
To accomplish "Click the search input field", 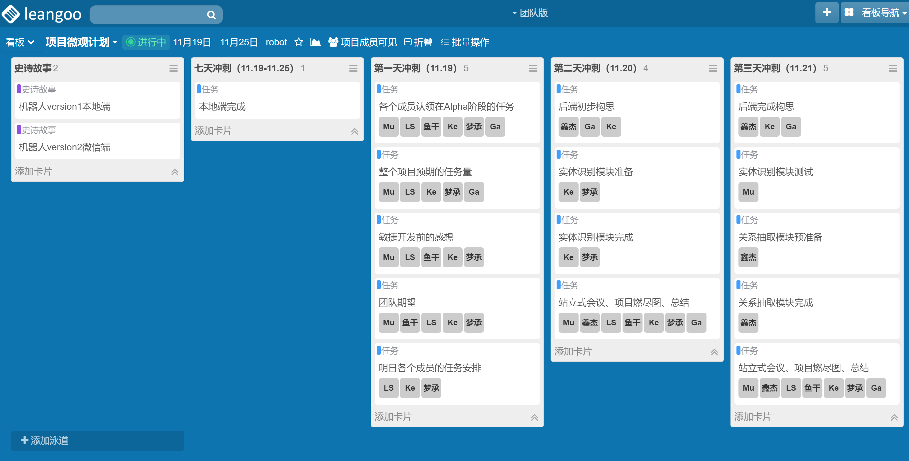I will tap(148, 15).
